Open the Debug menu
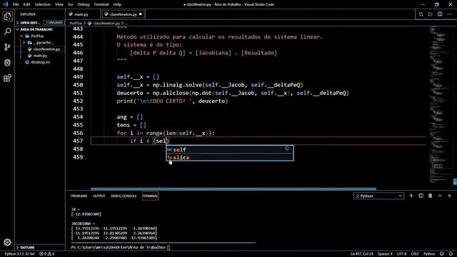This screenshot has height=257, width=457. point(84,4)
